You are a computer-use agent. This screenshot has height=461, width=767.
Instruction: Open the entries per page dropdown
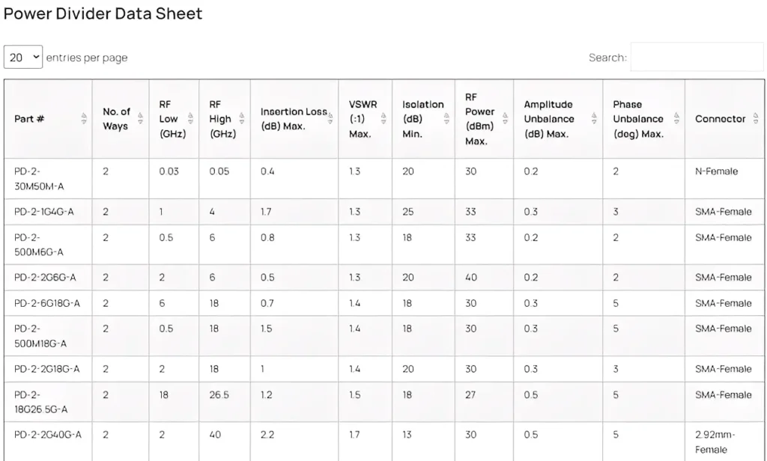[23, 58]
